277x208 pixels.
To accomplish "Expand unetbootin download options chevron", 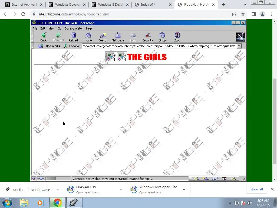I will pos(58,190).
